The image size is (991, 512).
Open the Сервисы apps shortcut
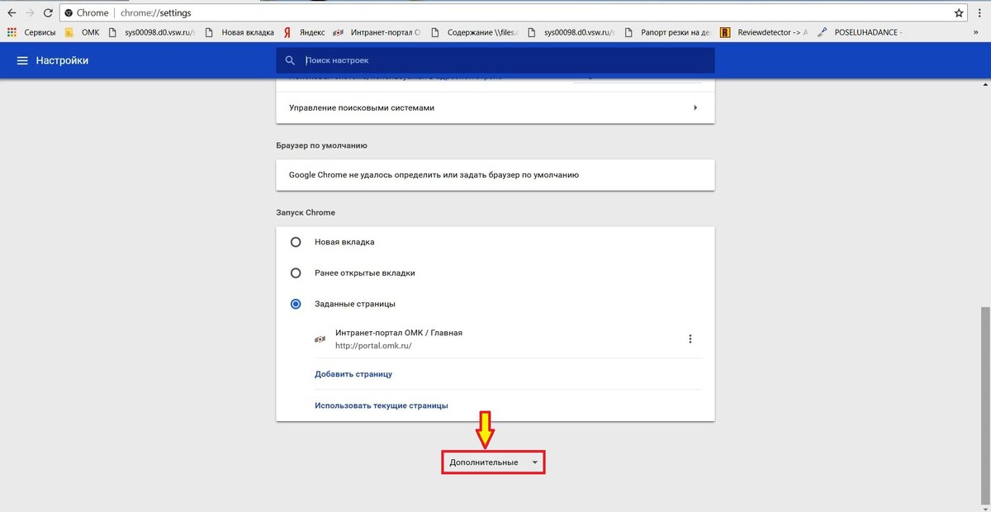33,32
